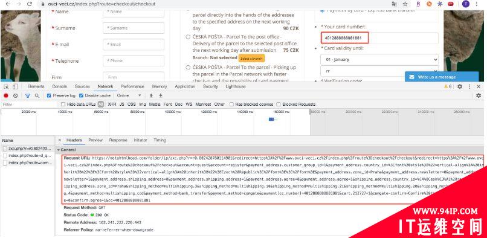Click the card number input field
The height and width of the screenshot is (238, 487).
(379, 38)
